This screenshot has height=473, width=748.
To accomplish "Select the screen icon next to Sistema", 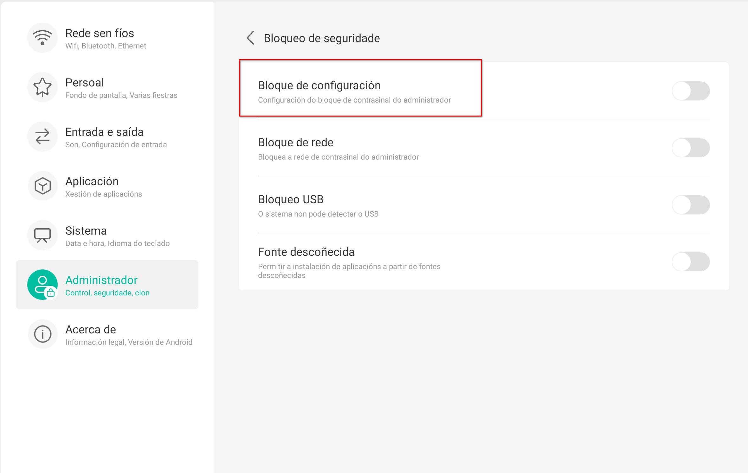I will click(42, 235).
